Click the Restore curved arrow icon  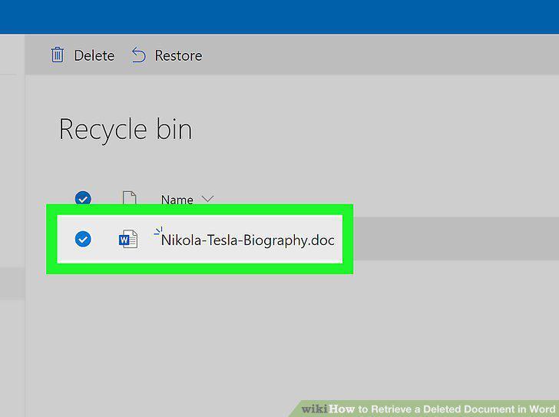139,55
